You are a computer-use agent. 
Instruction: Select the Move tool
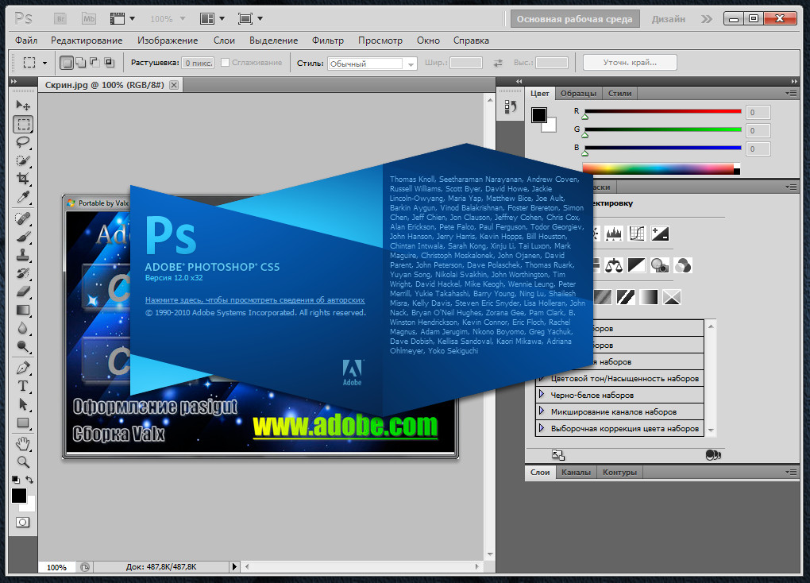coord(23,106)
